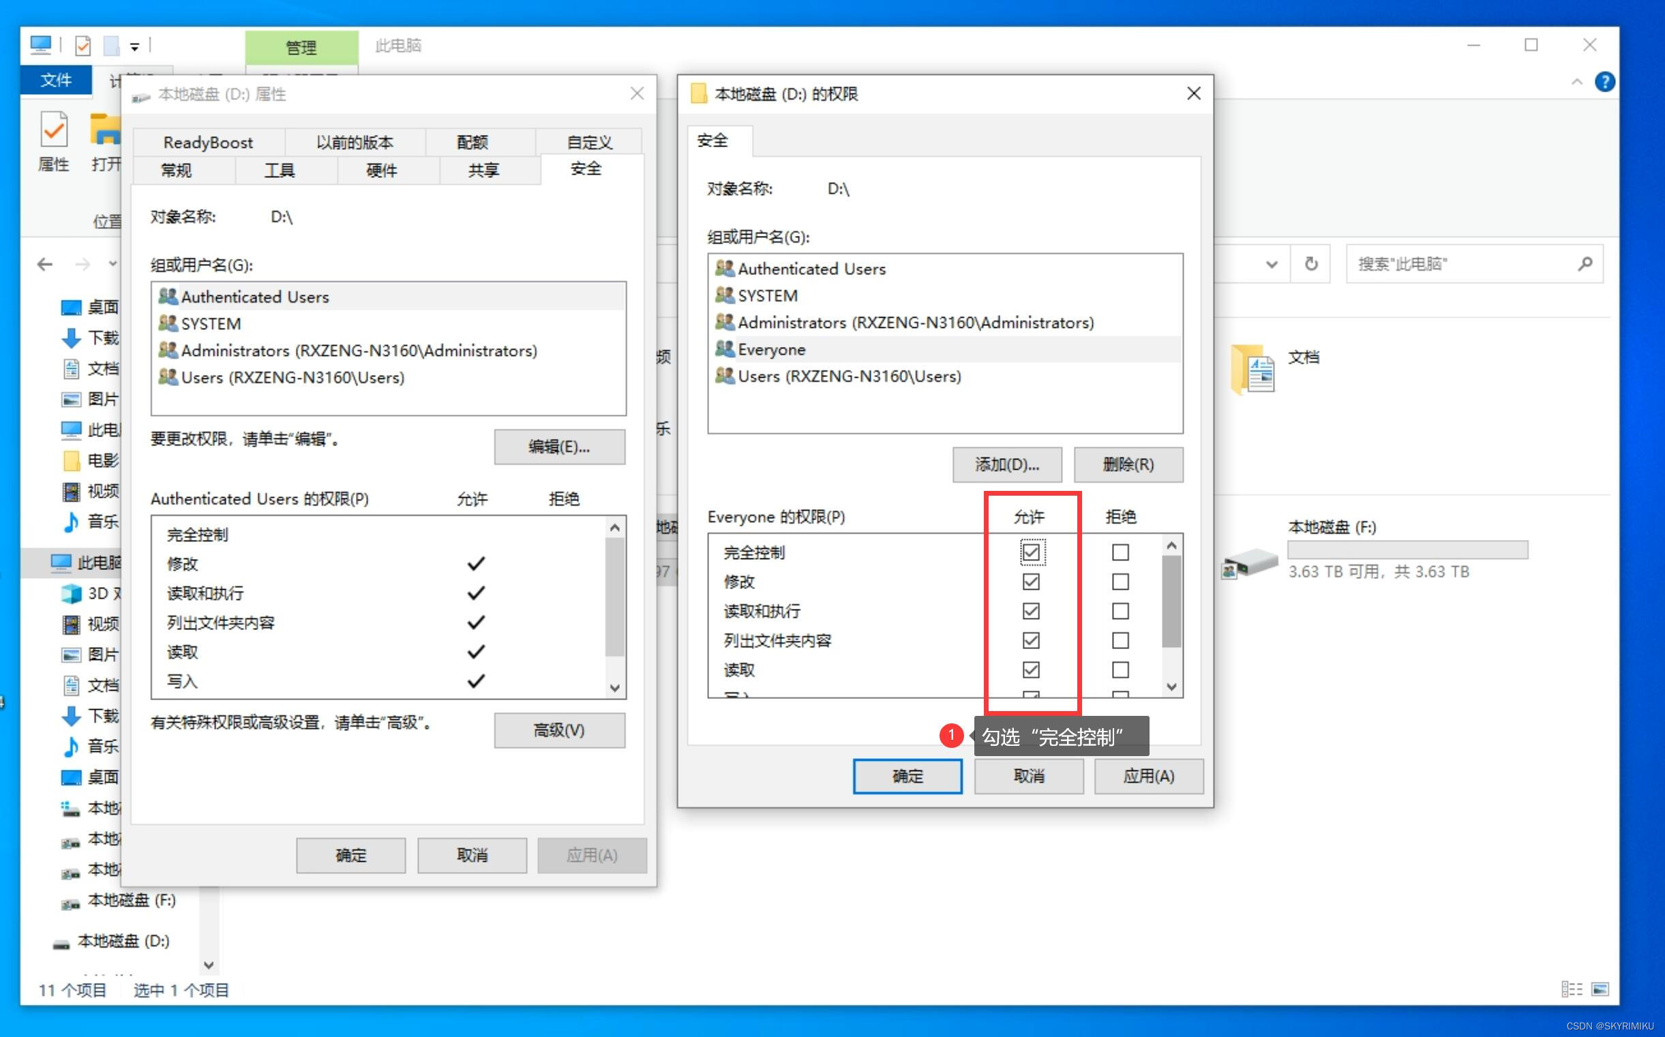This screenshot has height=1037, width=1665.
Task: Expand the address bar history dropdown
Action: (1272, 264)
